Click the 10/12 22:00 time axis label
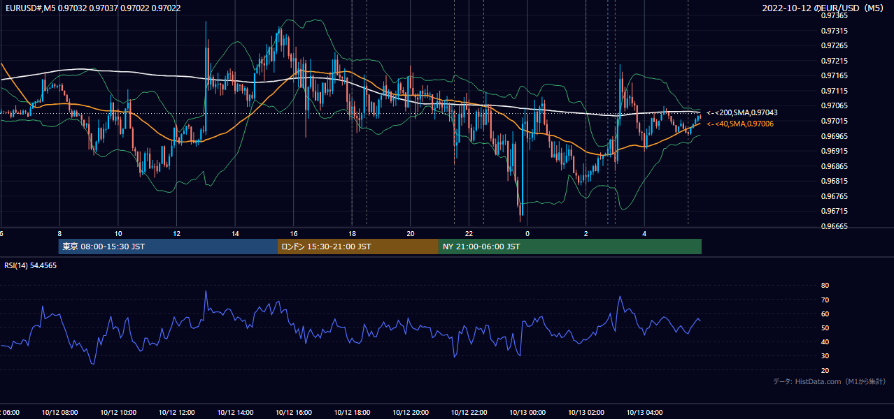Viewport: 894px width, 419px height. coord(469,413)
